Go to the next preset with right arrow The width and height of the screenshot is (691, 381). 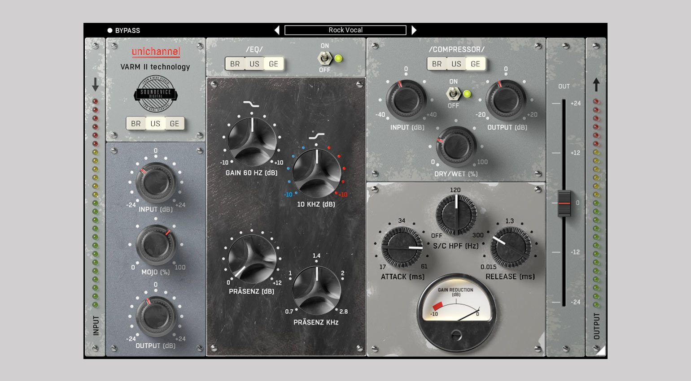[x=414, y=30]
